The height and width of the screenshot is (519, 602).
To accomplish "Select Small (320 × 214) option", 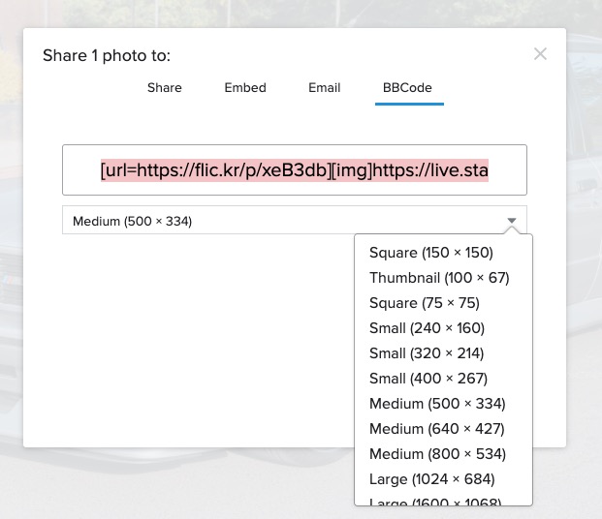I will coord(427,353).
